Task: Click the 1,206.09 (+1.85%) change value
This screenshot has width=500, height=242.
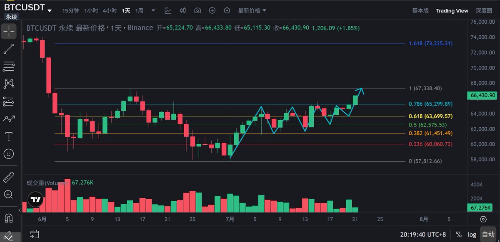Action: point(335,28)
